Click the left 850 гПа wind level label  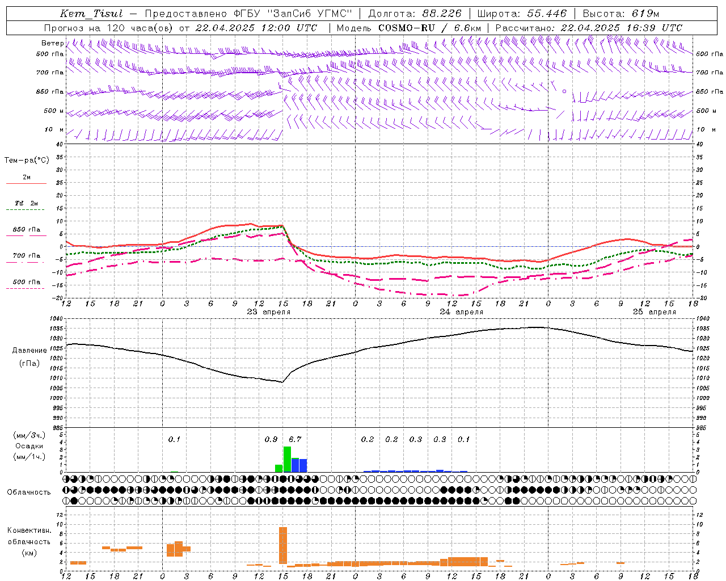tap(50, 91)
